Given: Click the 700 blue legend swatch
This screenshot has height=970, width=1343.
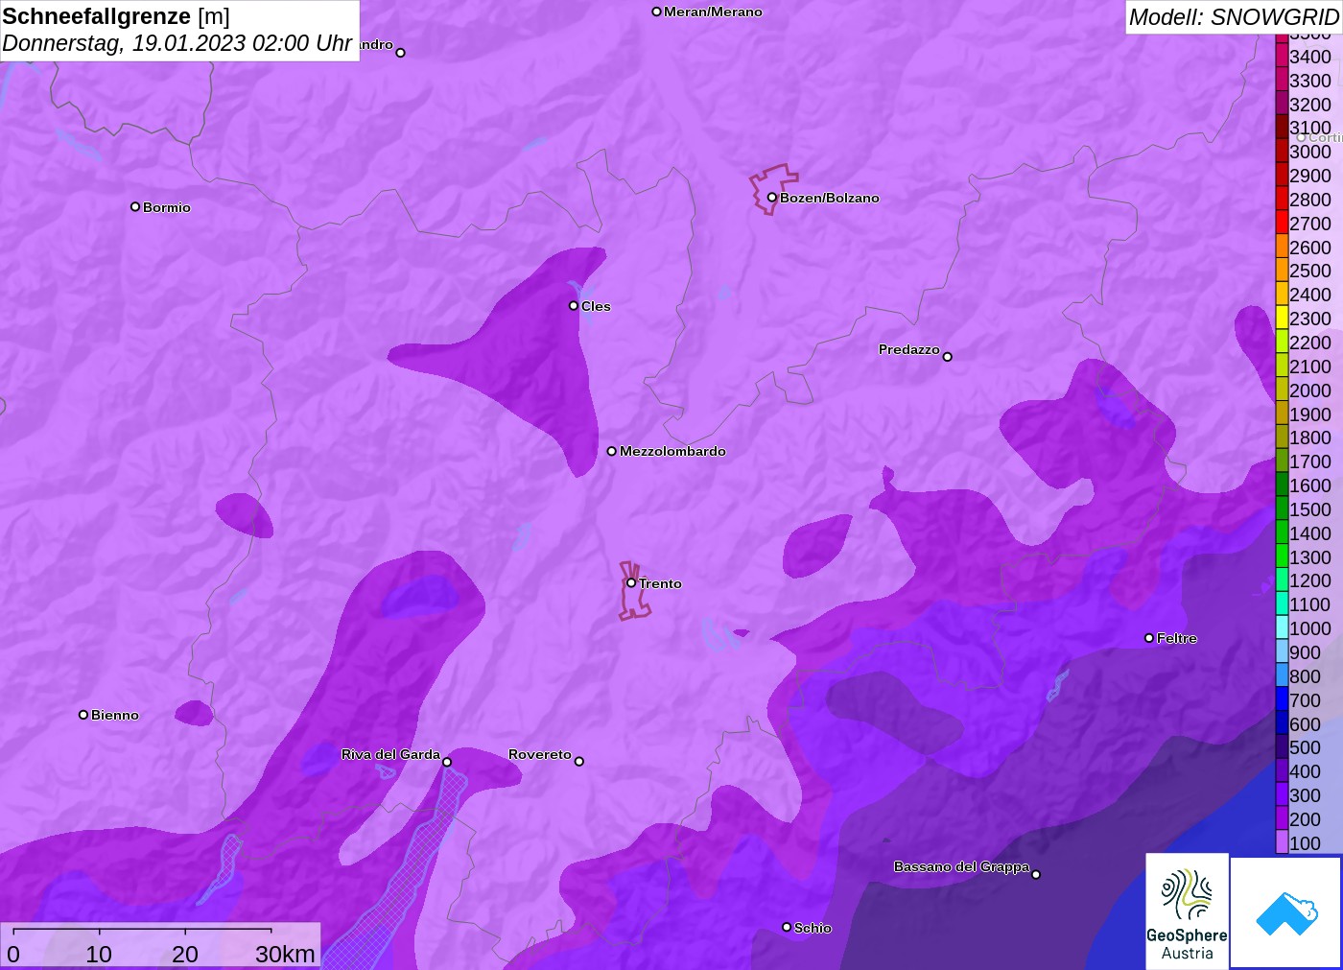Looking at the screenshot, I should click(1282, 699).
